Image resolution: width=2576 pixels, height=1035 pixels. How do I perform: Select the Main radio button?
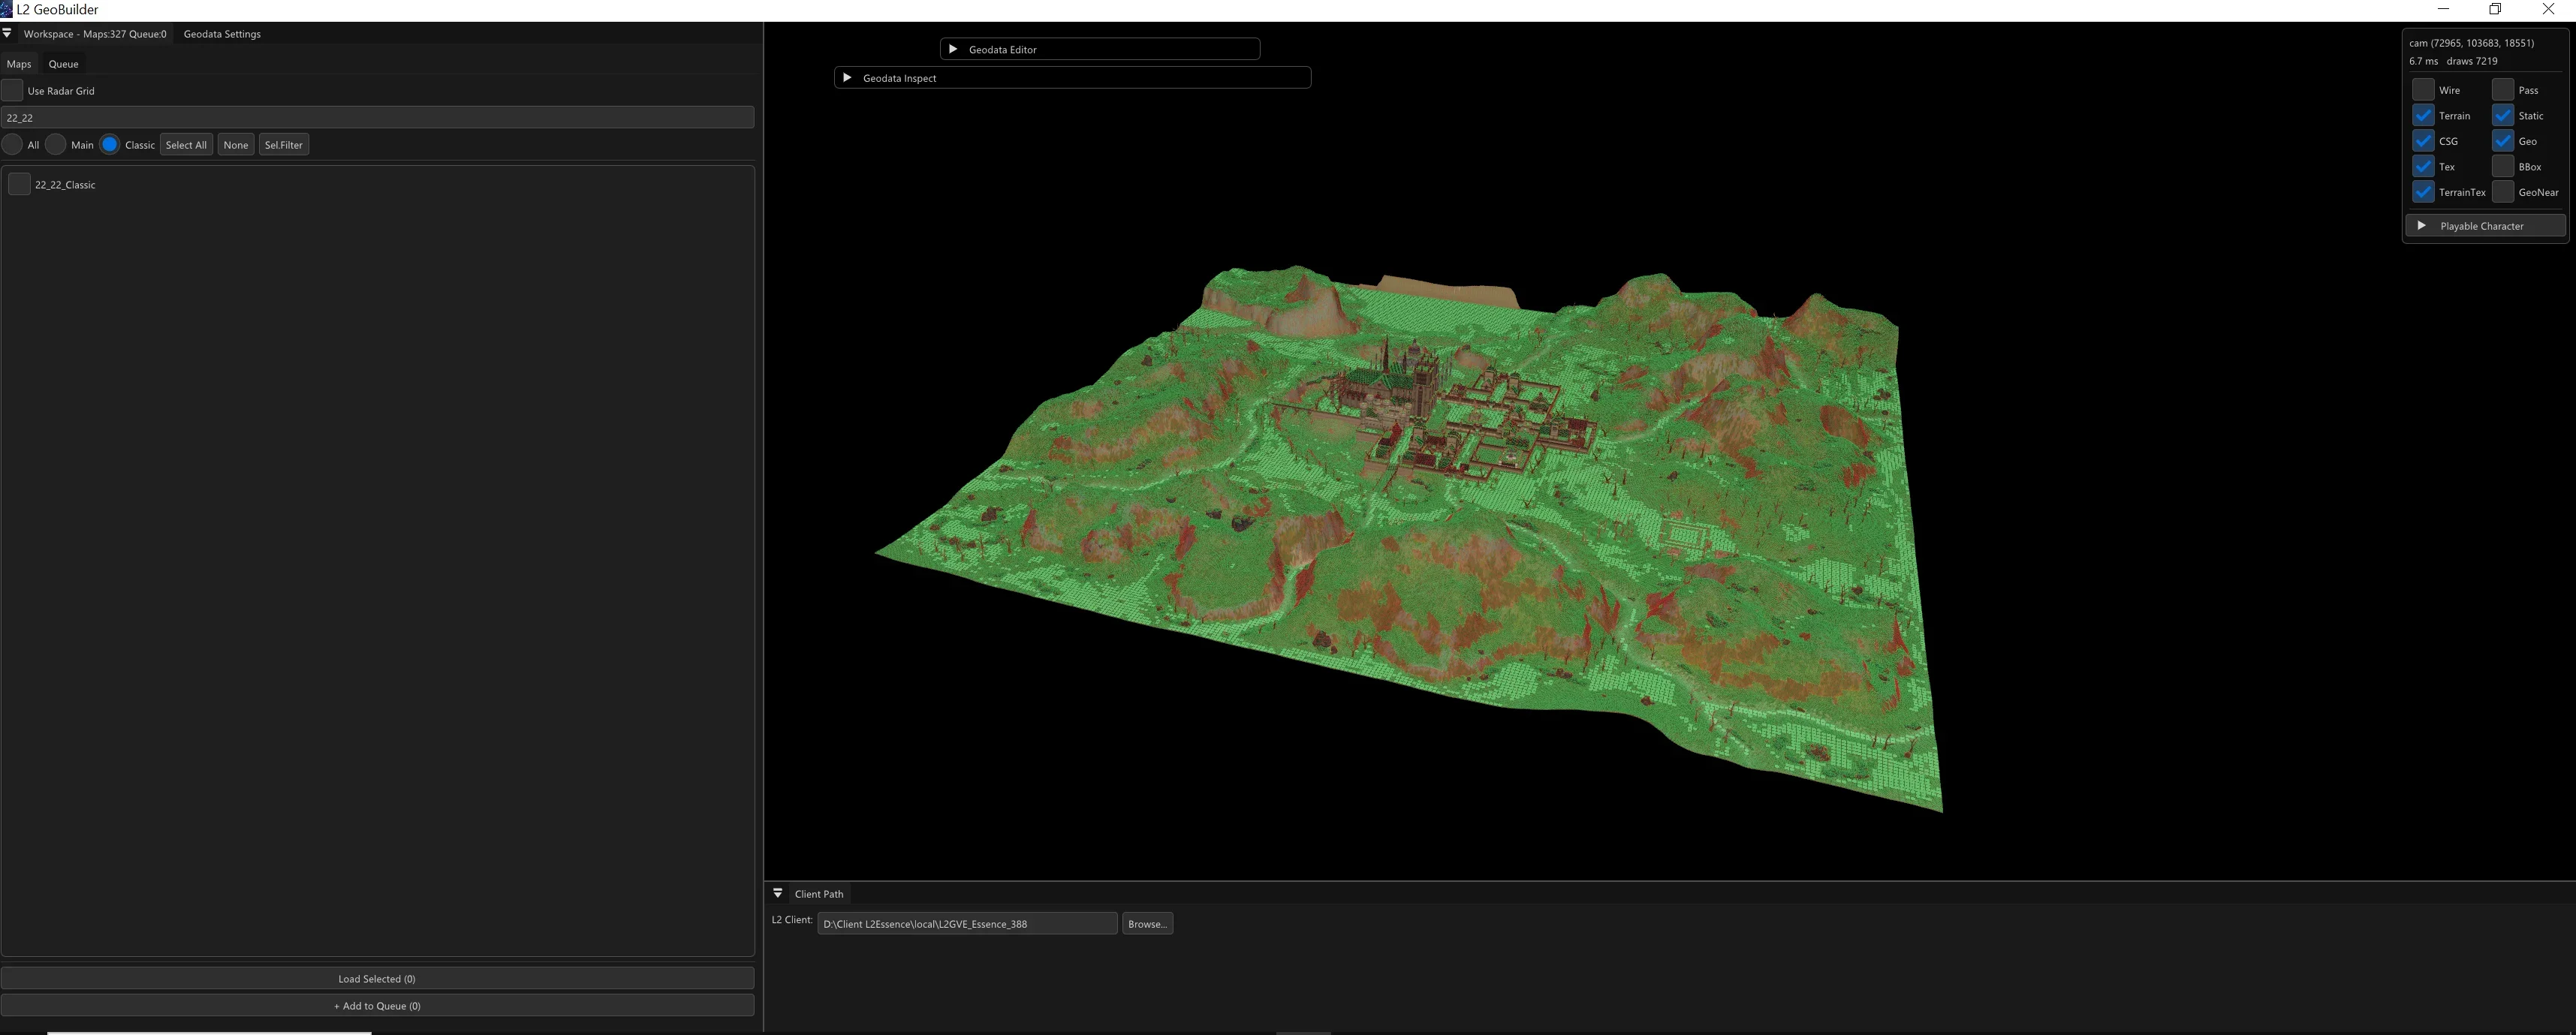(x=56, y=145)
